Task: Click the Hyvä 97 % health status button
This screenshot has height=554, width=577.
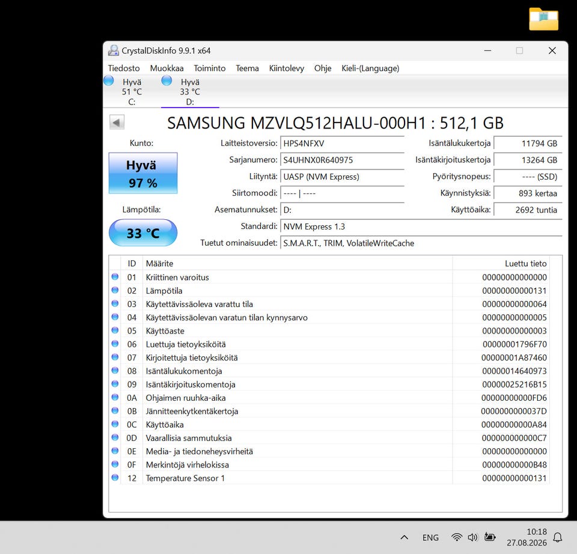Action: (143, 173)
